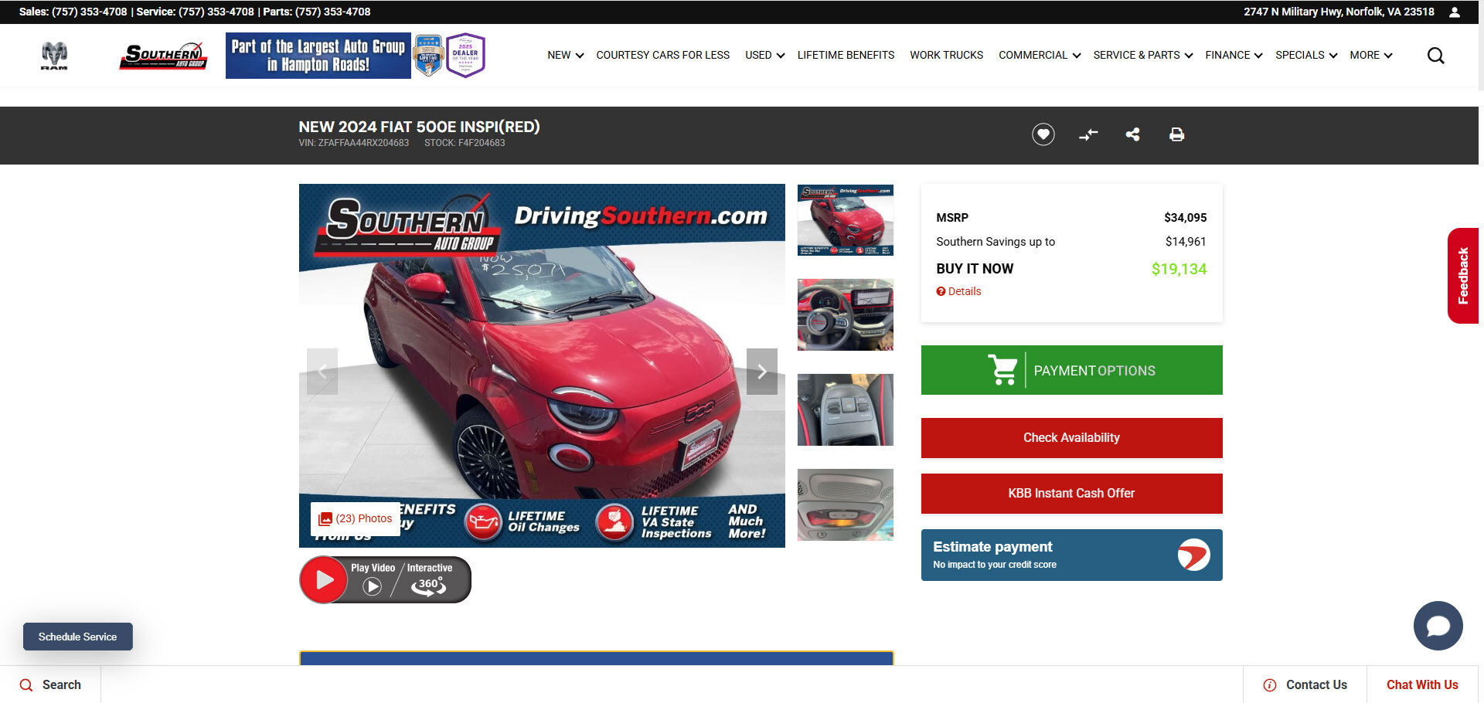Image resolution: width=1484 pixels, height=703 pixels.
Task: Click the compare vehicles arrows icon
Action: click(1088, 134)
